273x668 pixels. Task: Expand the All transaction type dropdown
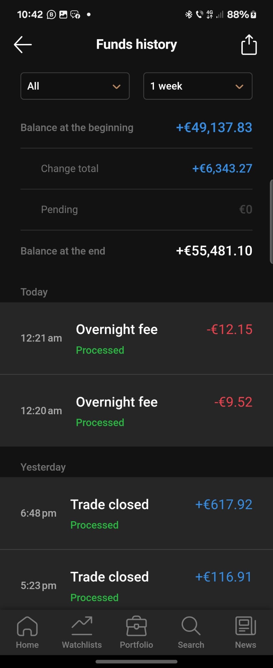point(75,86)
